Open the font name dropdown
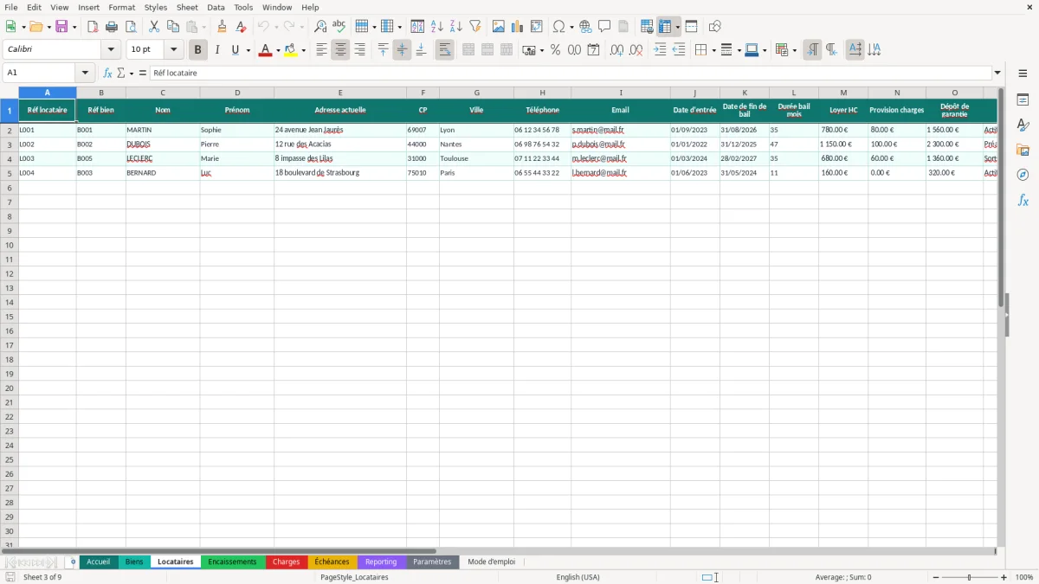This screenshot has width=1039, height=584. click(x=111, y=50)
